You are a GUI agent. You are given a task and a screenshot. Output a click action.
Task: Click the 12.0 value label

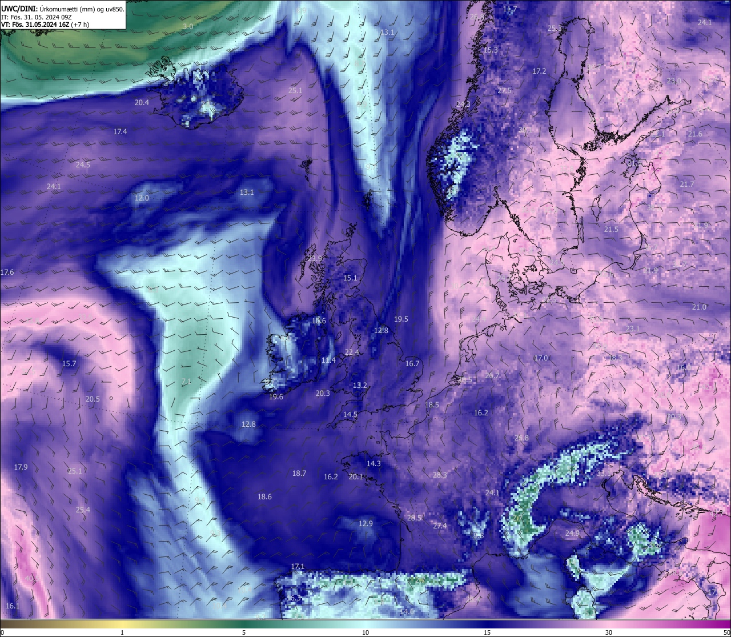point(142,198)
